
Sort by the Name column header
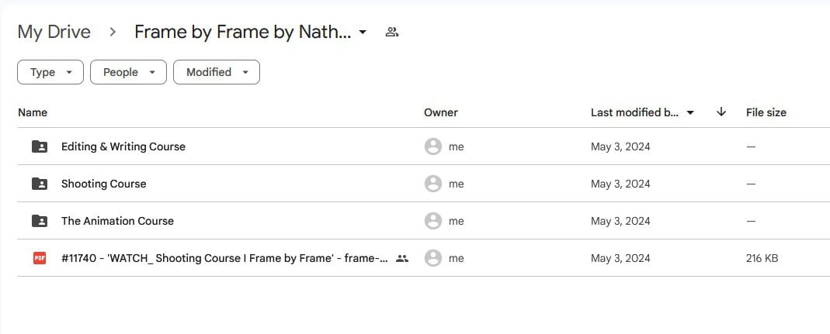click(x=33, y=112)
